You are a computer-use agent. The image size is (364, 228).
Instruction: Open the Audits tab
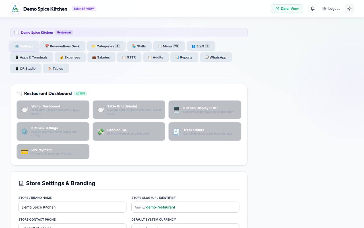pos(156,57)
